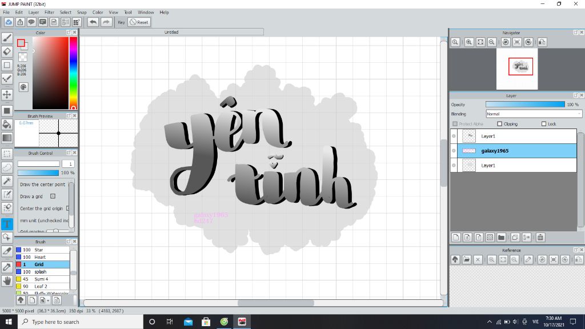Click the Undo arrow

93,22
